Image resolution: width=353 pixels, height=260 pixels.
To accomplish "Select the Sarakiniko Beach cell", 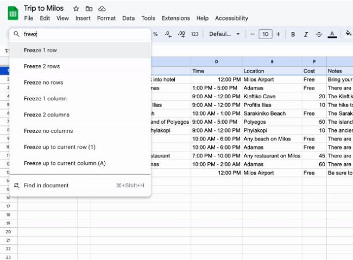I will point(272,113).
